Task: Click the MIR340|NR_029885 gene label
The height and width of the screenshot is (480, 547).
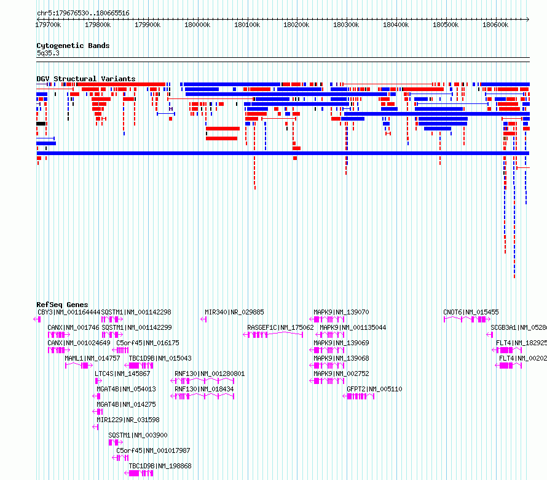Action: 234,312
